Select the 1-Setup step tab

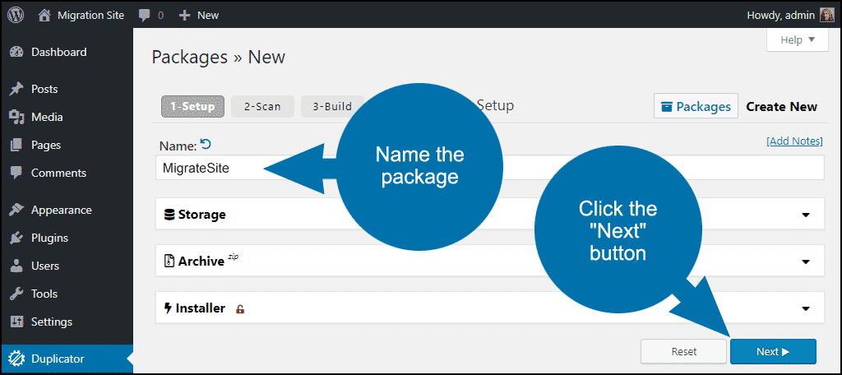192,106
